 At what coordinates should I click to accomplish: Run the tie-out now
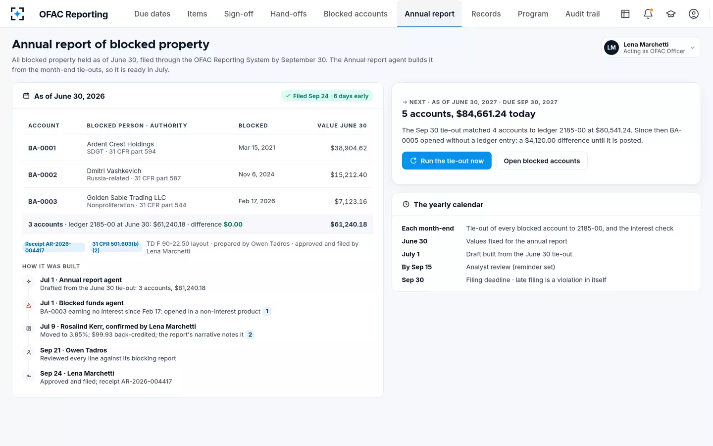coord(447,161)
